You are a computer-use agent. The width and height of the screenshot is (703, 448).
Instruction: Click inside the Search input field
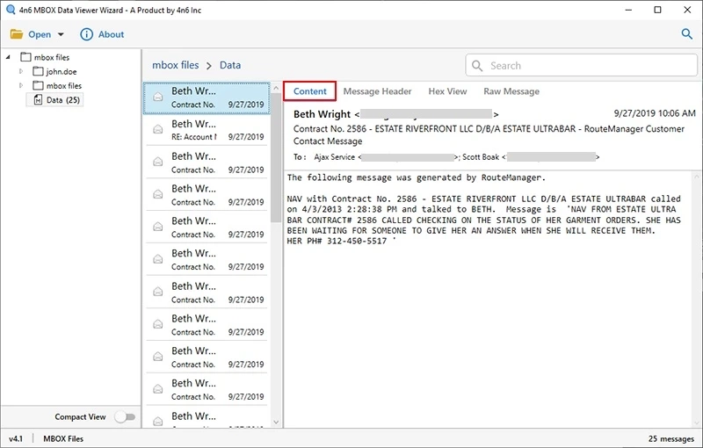pyautogui.click(x=581, y=65)
